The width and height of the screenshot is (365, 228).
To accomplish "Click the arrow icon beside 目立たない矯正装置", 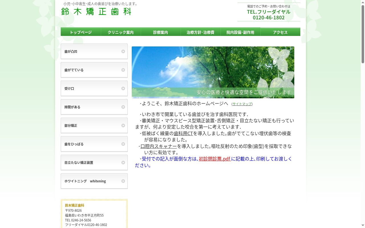I will (123, 163).
